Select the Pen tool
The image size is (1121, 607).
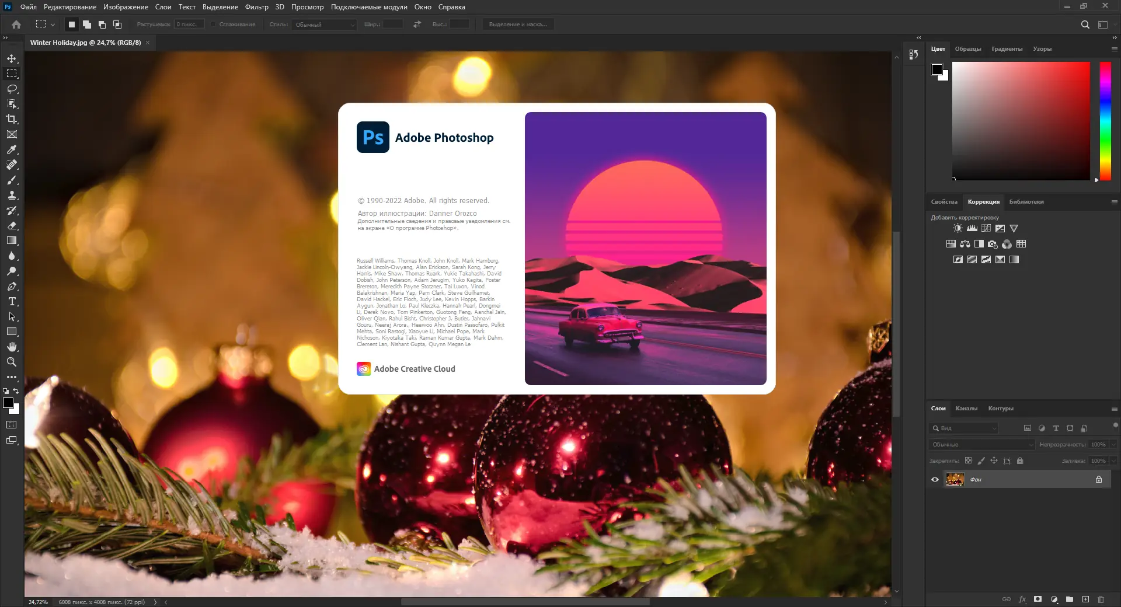pos(12,286)
